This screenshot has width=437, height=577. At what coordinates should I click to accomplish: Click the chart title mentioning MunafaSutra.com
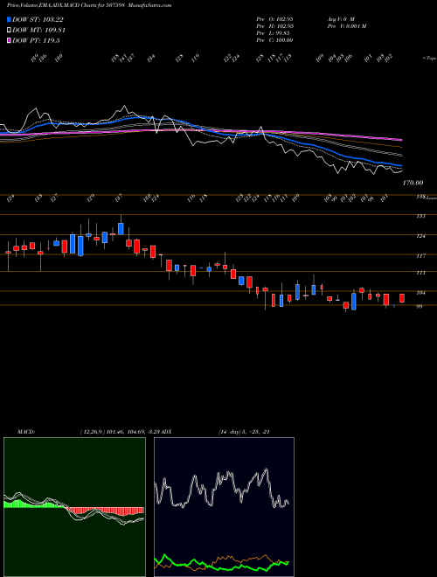point(89,5)
